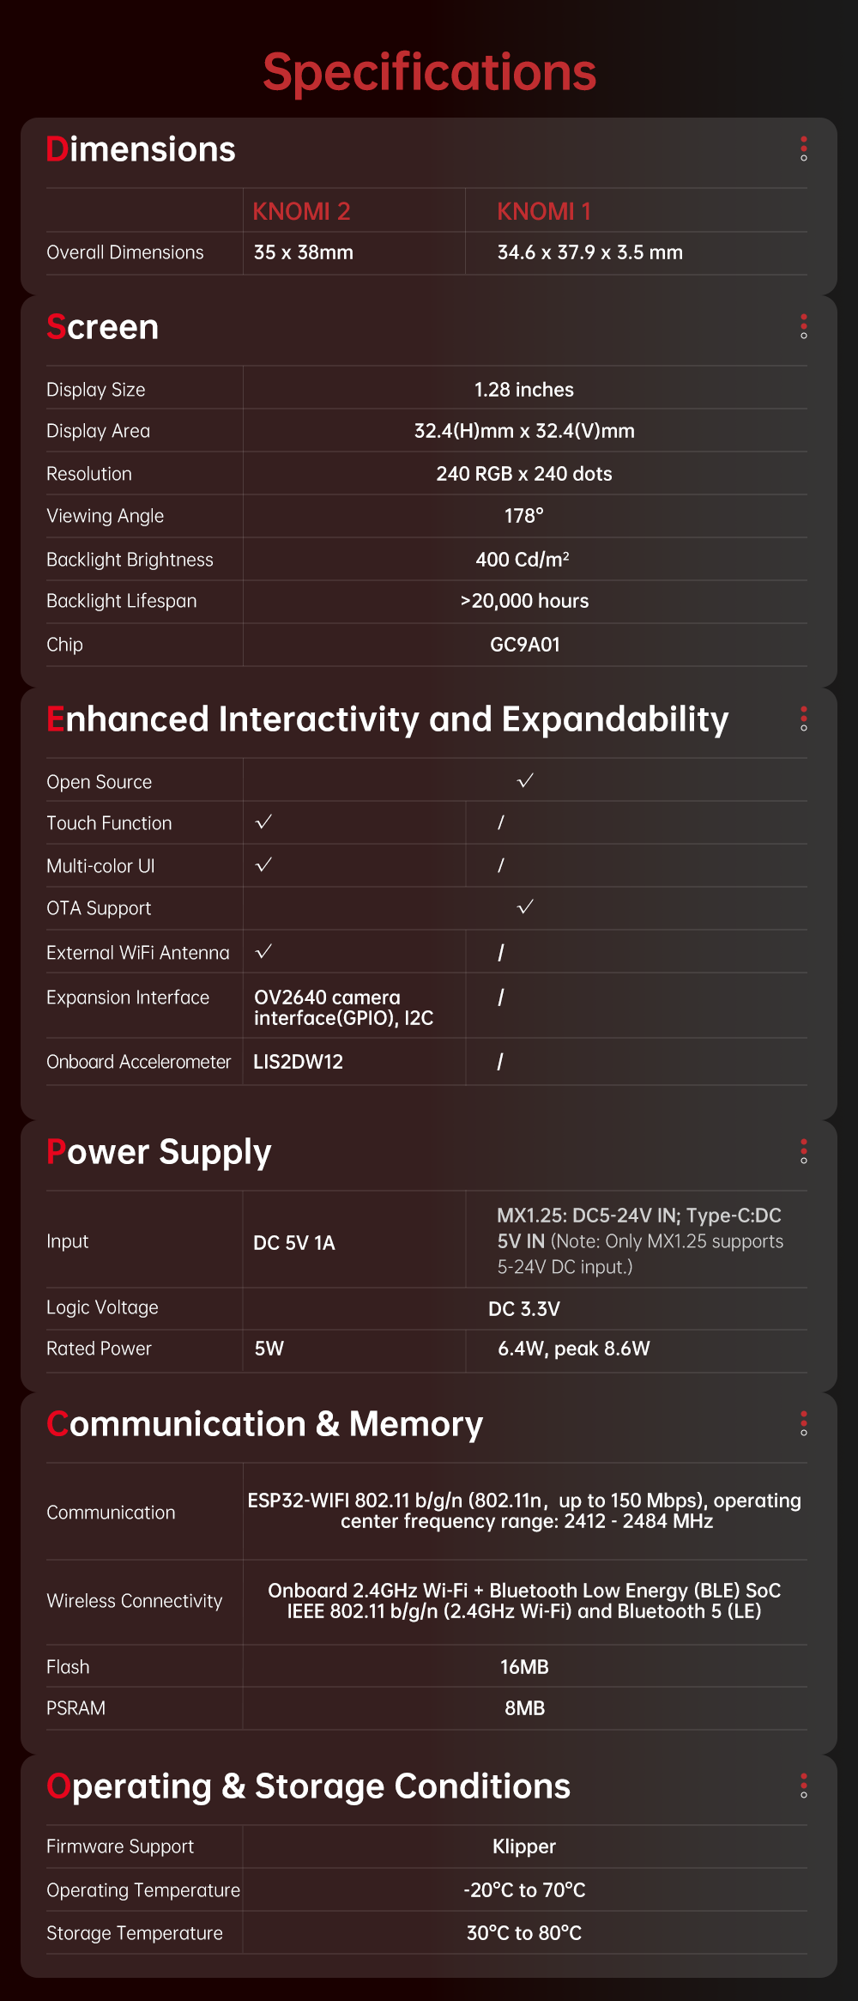This screenshot has width=858, height=2001.
Task: Click the Klipper firmware value
Action: 524,1846
